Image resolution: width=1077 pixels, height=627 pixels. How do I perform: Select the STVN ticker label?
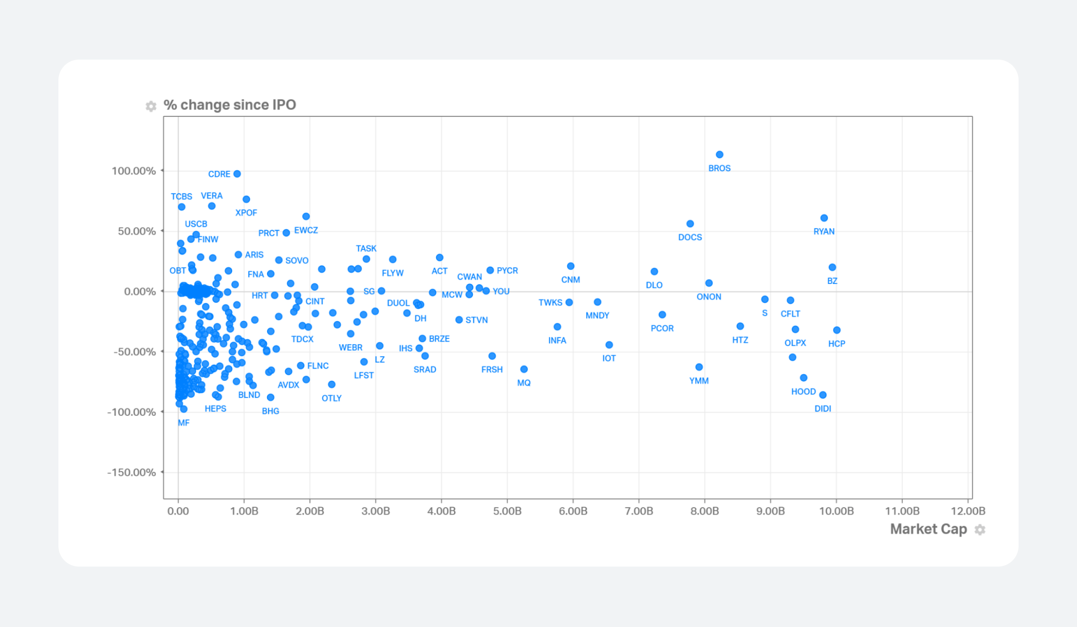pos(476,320)
